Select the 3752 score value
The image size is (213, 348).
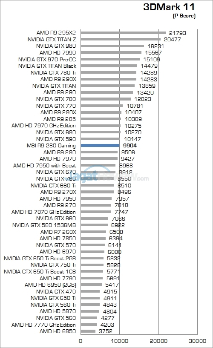click(x=106, y=331)
